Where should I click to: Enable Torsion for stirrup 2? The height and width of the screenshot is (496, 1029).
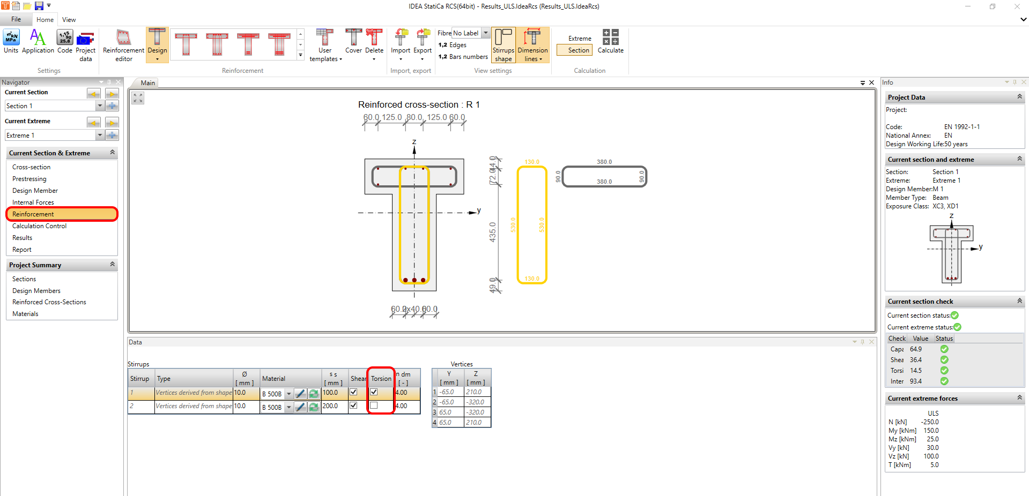(374, 406)
